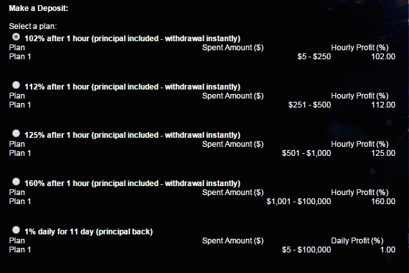Viewport: 409px width, 273px height.
Task: Click the '112% after 1 hour' plan label
Action: tap(132, 87)
